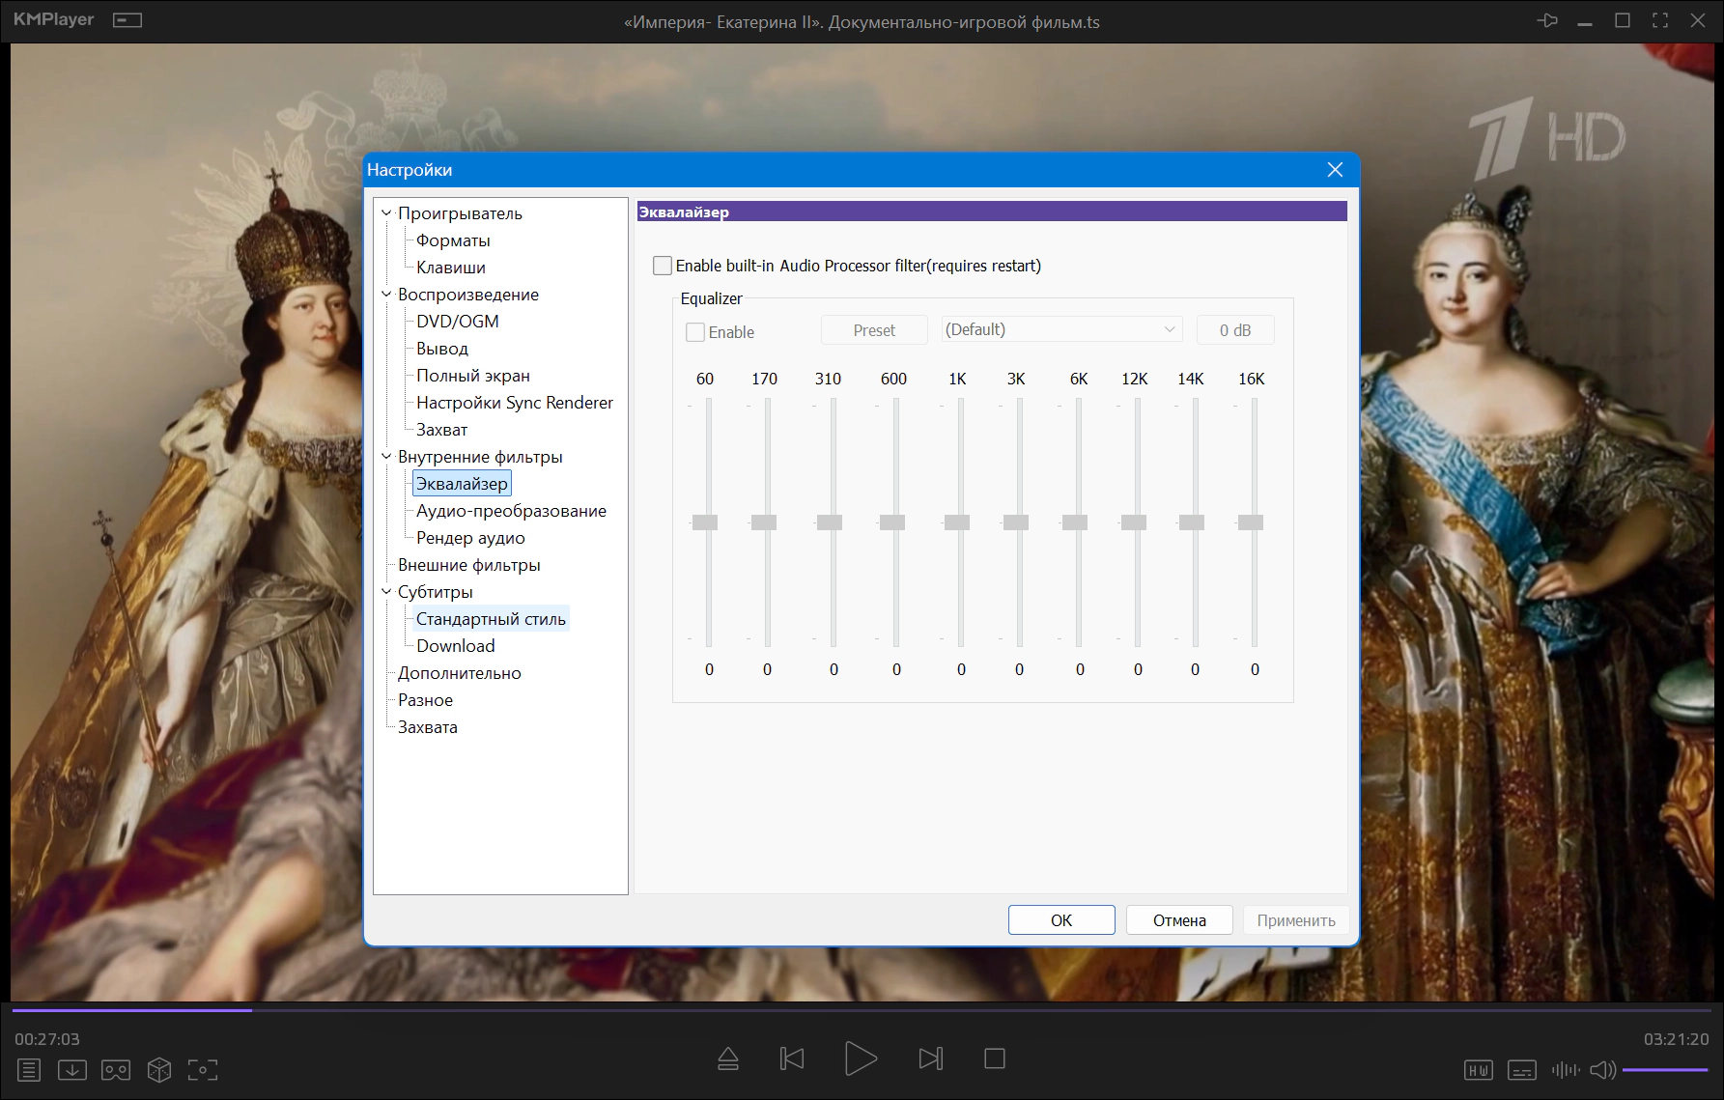1724x1100 pixels.
Task: Enable built-in Audio Processor filter checkbox
Action: click(x=663, y=266)
